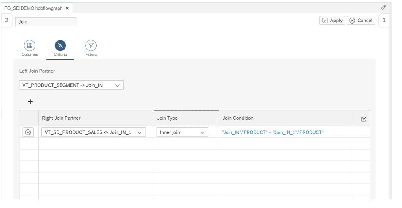Open the Filters funnel icon
402x208 pixels.
click(91, 45)
